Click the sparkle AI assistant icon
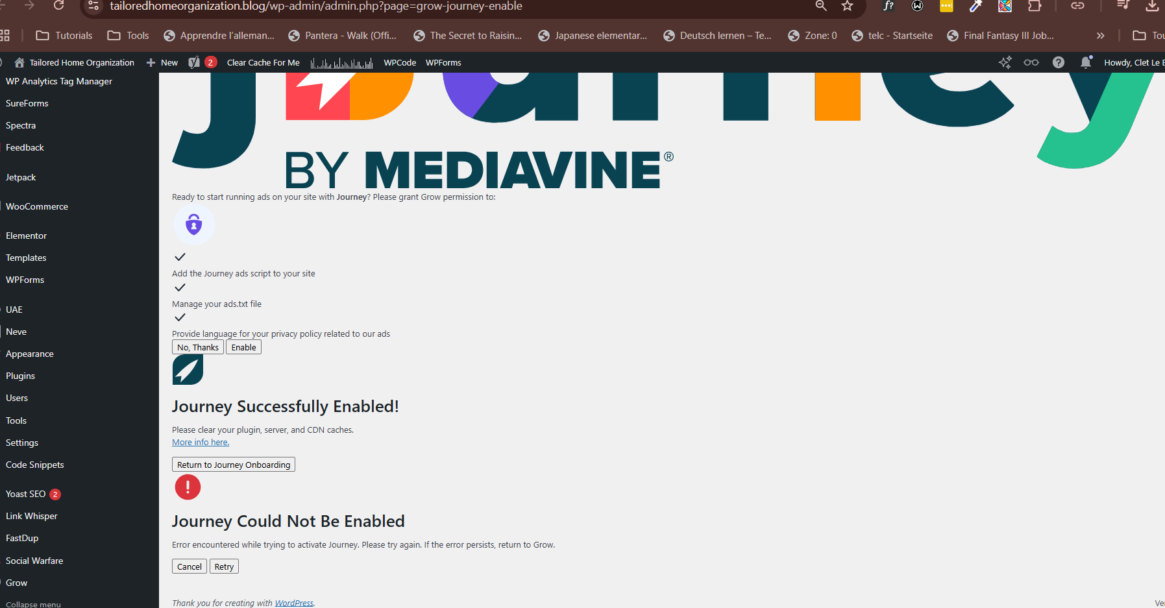 point(1005,62)
